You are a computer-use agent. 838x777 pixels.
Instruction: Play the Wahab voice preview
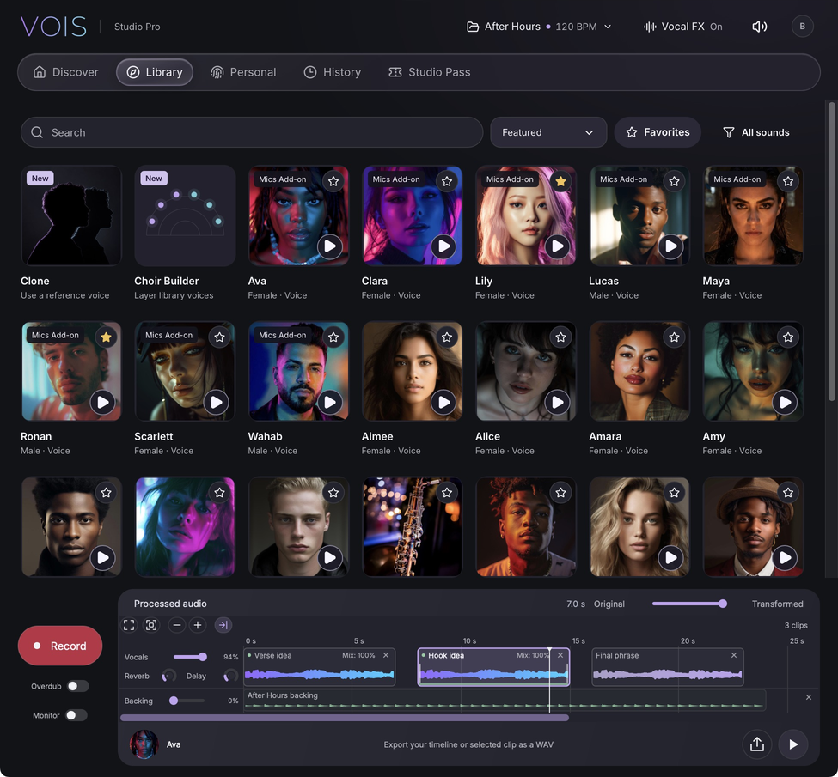[x=330, y=402]
